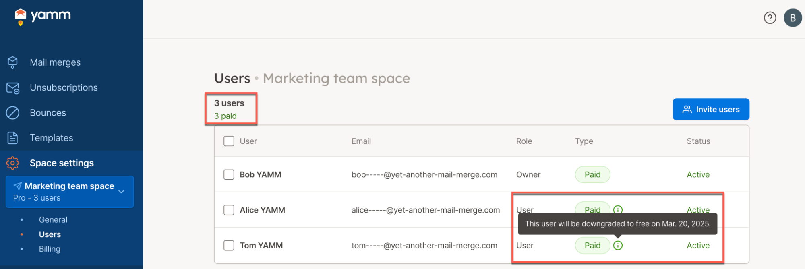Image resolution: width=805 pixels, height=269 pixels.
Task: Click the downgrade notice tooltip
Action: click(x=617, y=223)
